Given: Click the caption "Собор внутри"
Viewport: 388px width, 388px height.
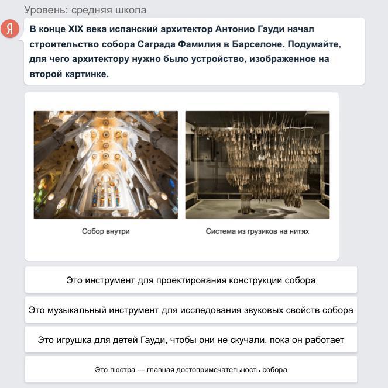Looking at the screenshot, I should click(106, 231).
